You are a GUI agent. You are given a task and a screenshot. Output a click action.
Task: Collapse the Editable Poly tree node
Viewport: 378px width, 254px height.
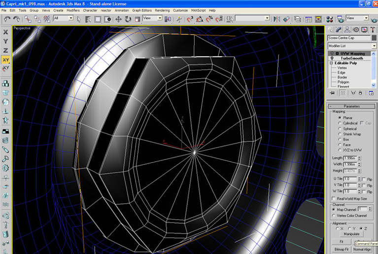(331, 63)
